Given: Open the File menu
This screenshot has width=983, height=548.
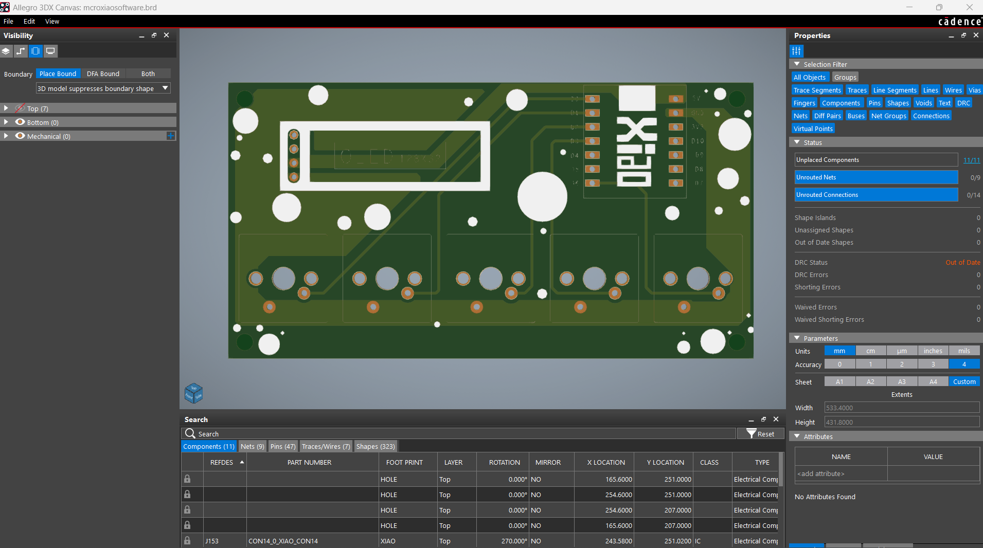Looking at the screenshot, I should pos(8,21).
